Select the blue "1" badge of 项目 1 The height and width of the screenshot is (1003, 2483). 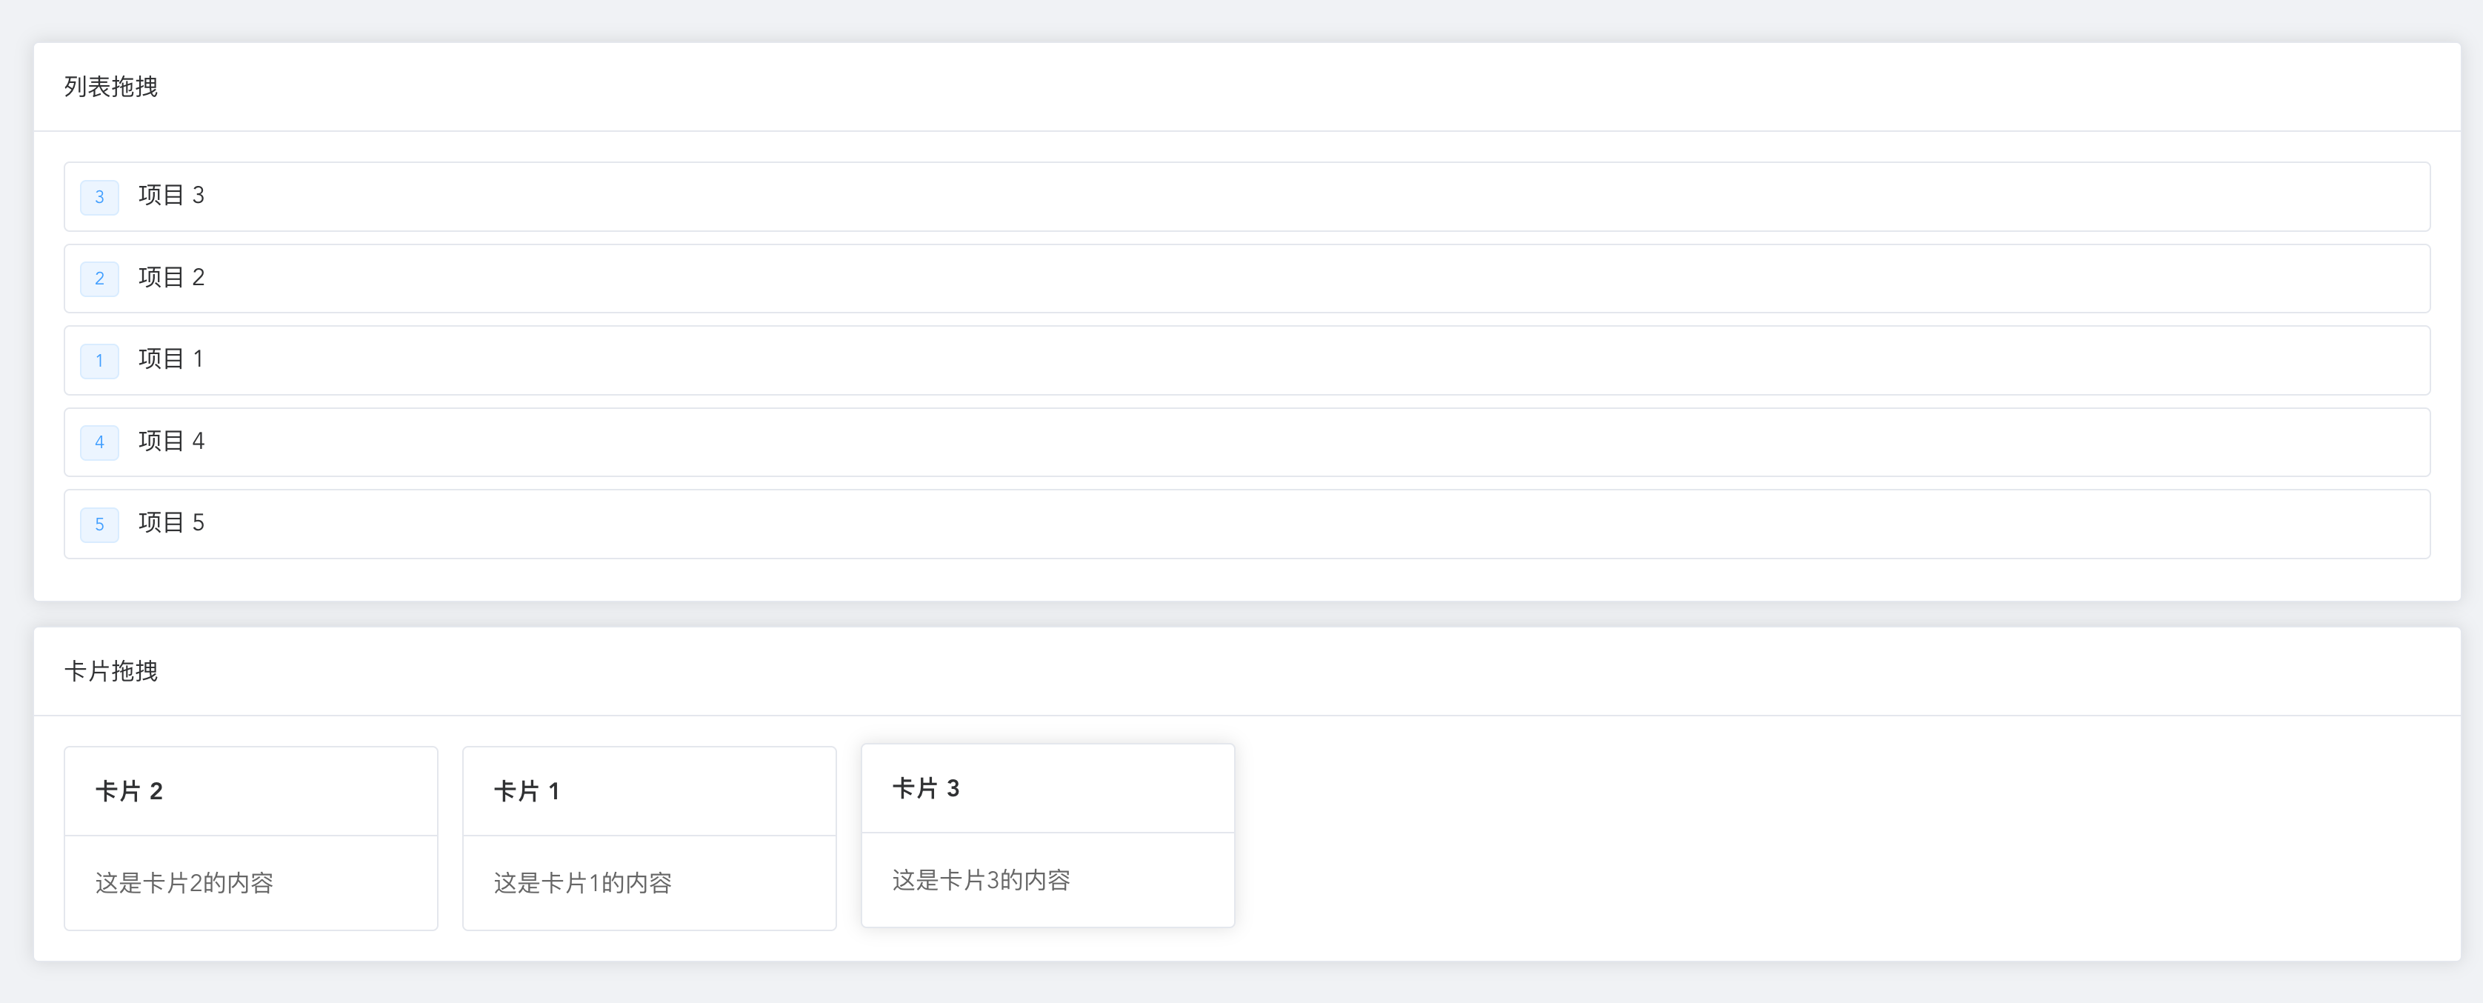(99, 360)
